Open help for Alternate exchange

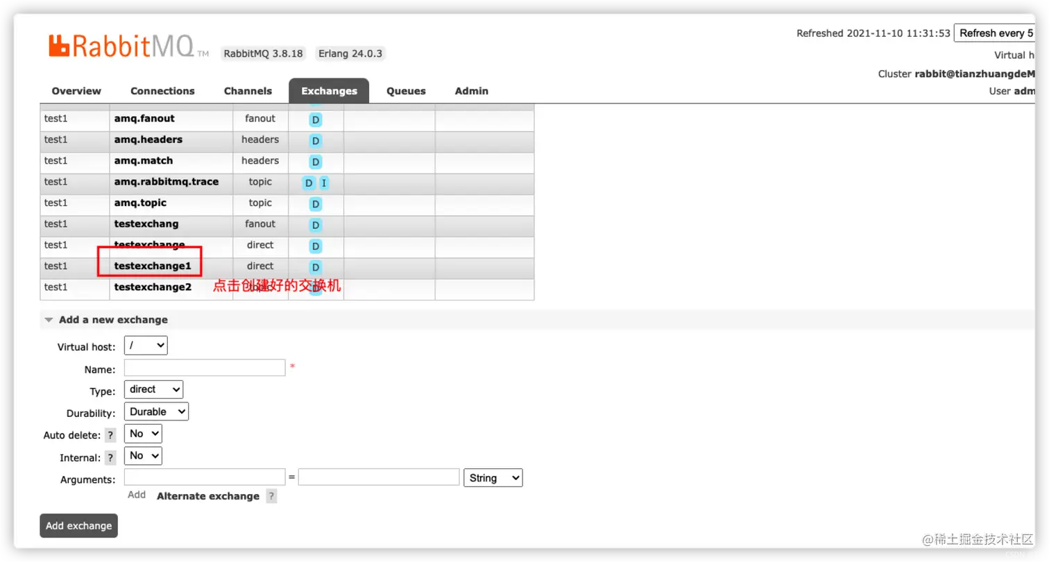(x=271, y=496)
